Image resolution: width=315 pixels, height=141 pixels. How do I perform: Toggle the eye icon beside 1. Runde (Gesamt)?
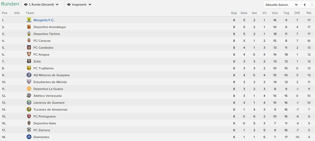pyautogui.click(x=26, y=4)
